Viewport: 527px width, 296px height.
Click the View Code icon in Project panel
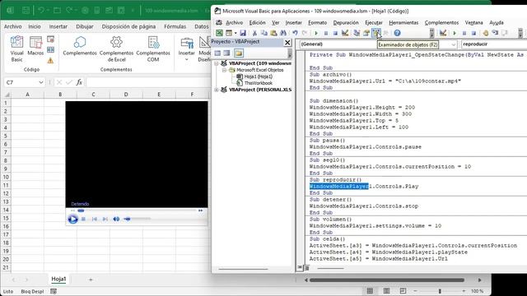pyautogui.click(x=217, y=53)
